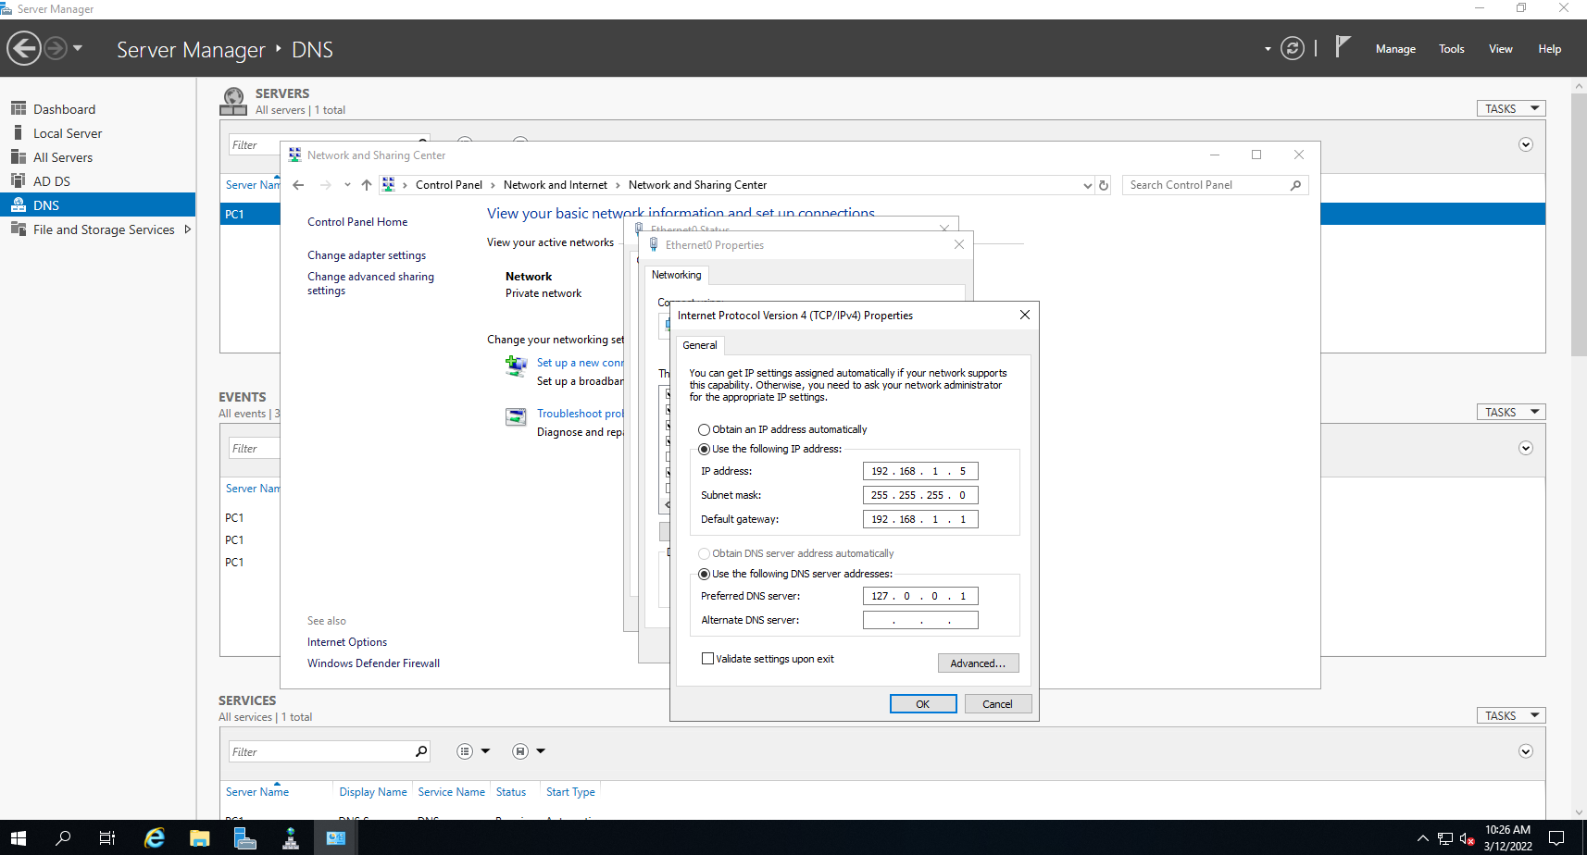Open the Manage menu
The image size is (1587, 855).
point(1395,49)
